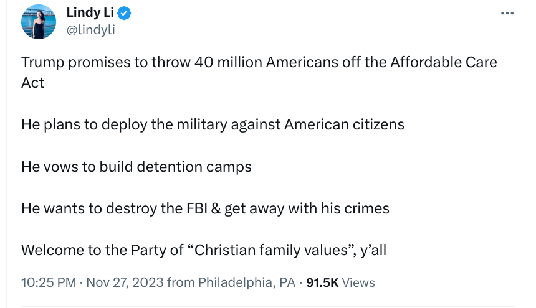
Task: Open the three-dot more options menu
Action: 507,14
